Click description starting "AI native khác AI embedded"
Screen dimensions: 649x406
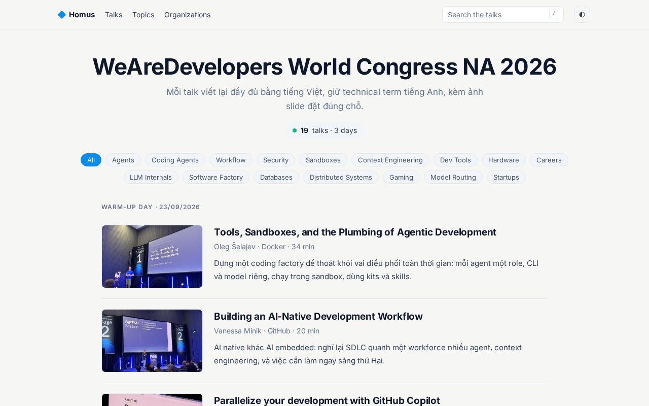(x=368, y=354)
